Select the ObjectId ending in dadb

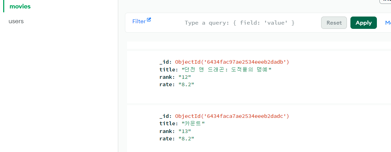pos(232,62)
